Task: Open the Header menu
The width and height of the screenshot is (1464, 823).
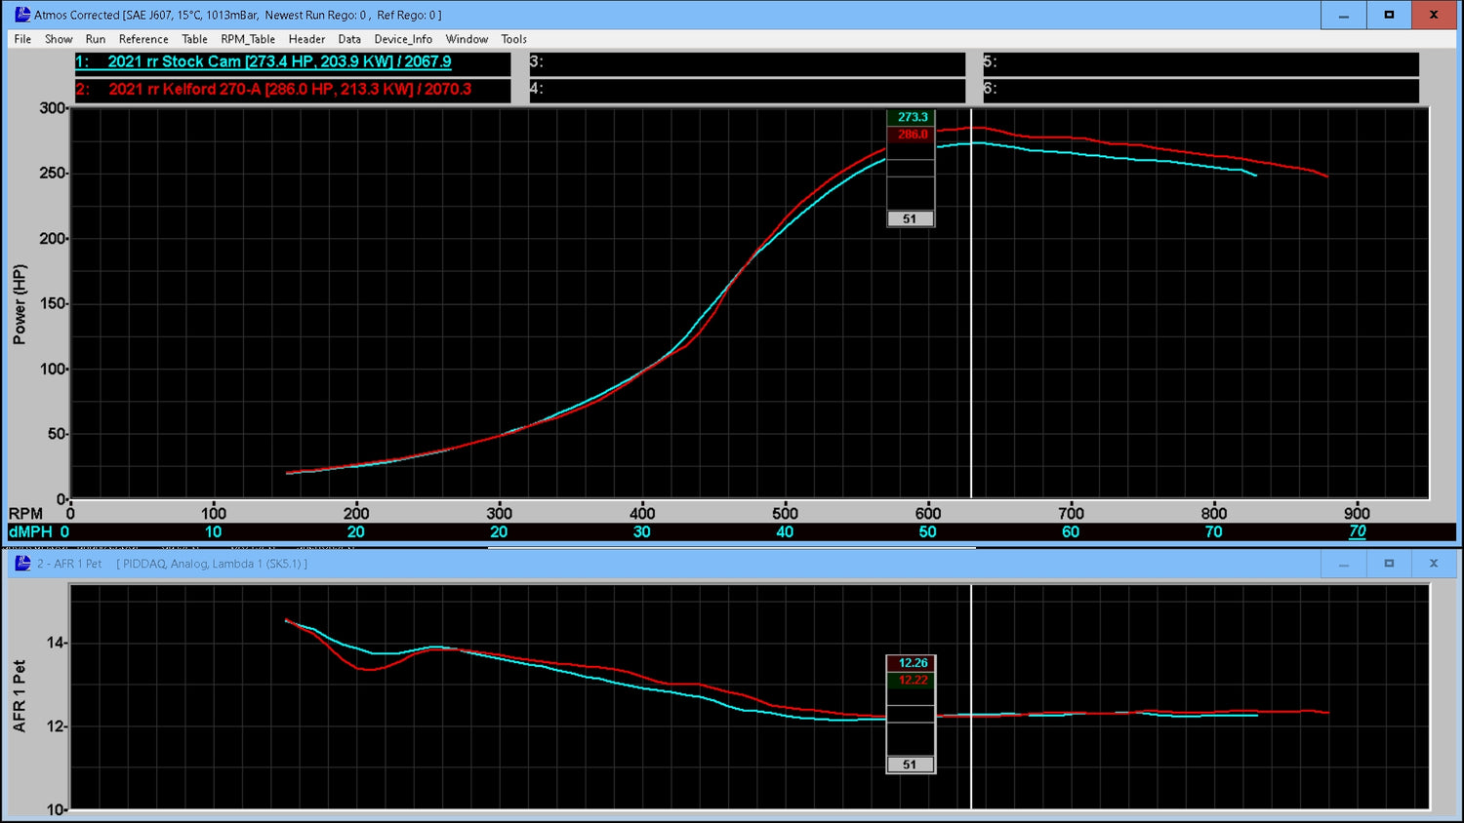Action: pyautogui.click(x=306, y=39)
